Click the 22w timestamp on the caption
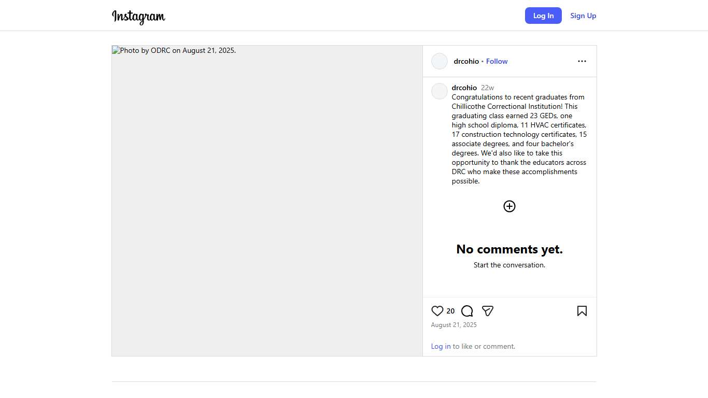The image size is (708, 398). pyautogui.click(x=487, y=88)
